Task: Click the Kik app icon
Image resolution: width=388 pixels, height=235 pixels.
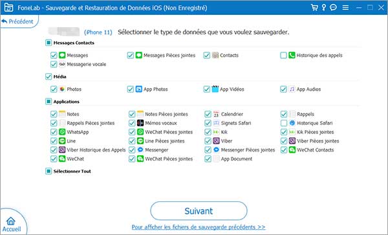Action: [216, 132]
